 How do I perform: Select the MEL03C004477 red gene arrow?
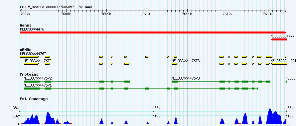[279, 39]
